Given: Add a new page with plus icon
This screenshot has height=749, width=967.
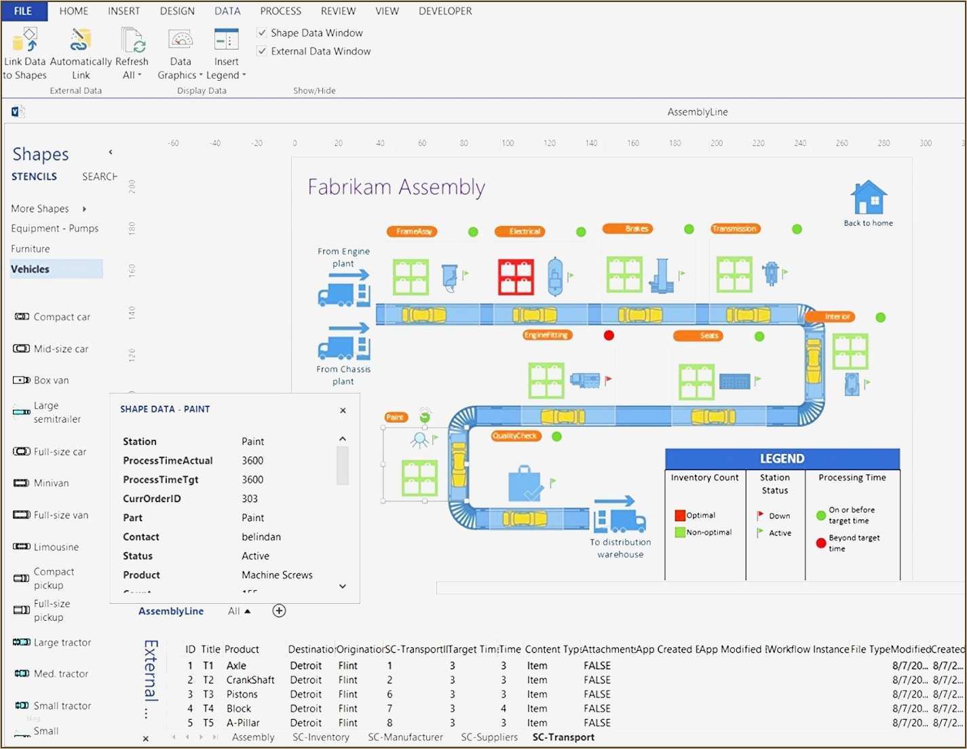Looking at the screenshot, I should [279, 611].
